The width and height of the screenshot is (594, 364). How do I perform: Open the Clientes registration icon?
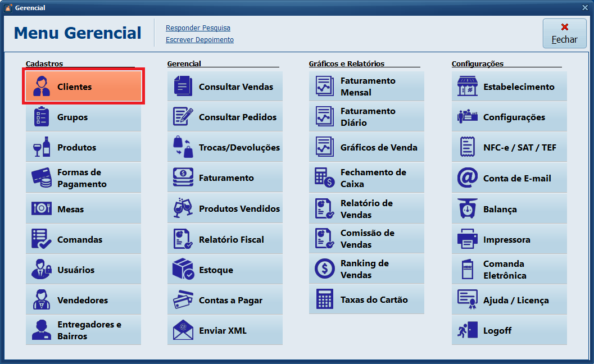(42, 87)
